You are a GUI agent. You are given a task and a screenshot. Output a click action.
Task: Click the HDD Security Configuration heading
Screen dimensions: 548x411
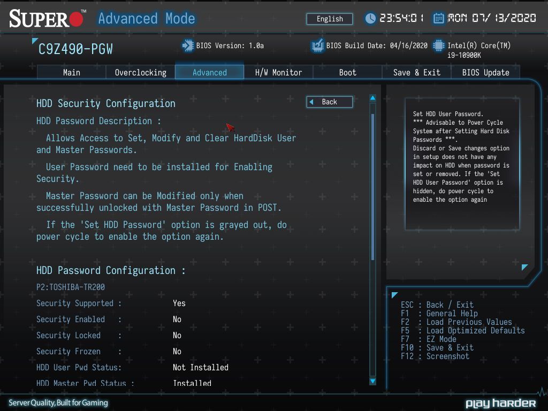pyautogui.click(x=106, y=103)
